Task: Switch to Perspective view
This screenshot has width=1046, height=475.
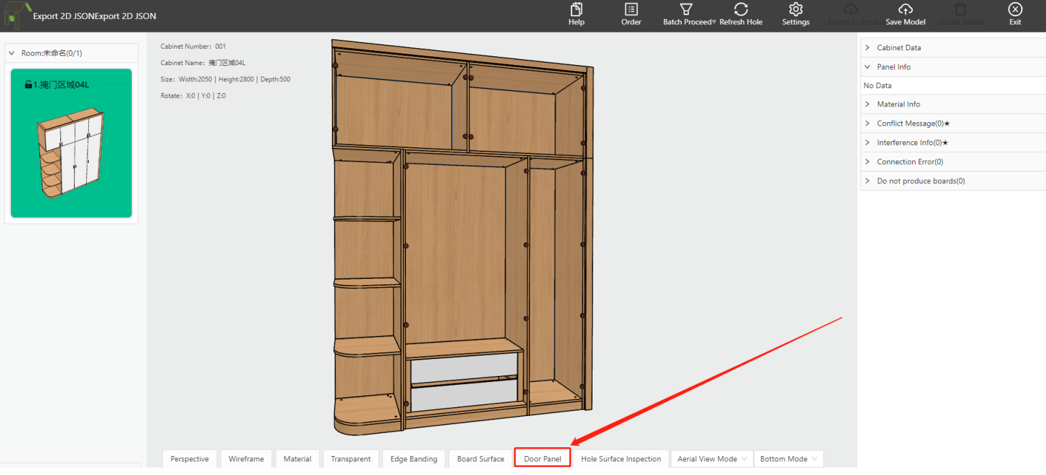Action: 190,459
